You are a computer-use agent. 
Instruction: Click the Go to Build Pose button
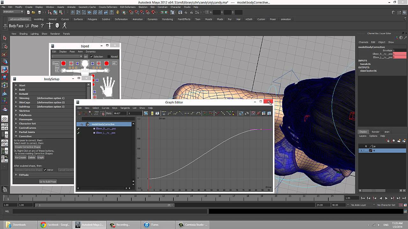coord(48,182)
